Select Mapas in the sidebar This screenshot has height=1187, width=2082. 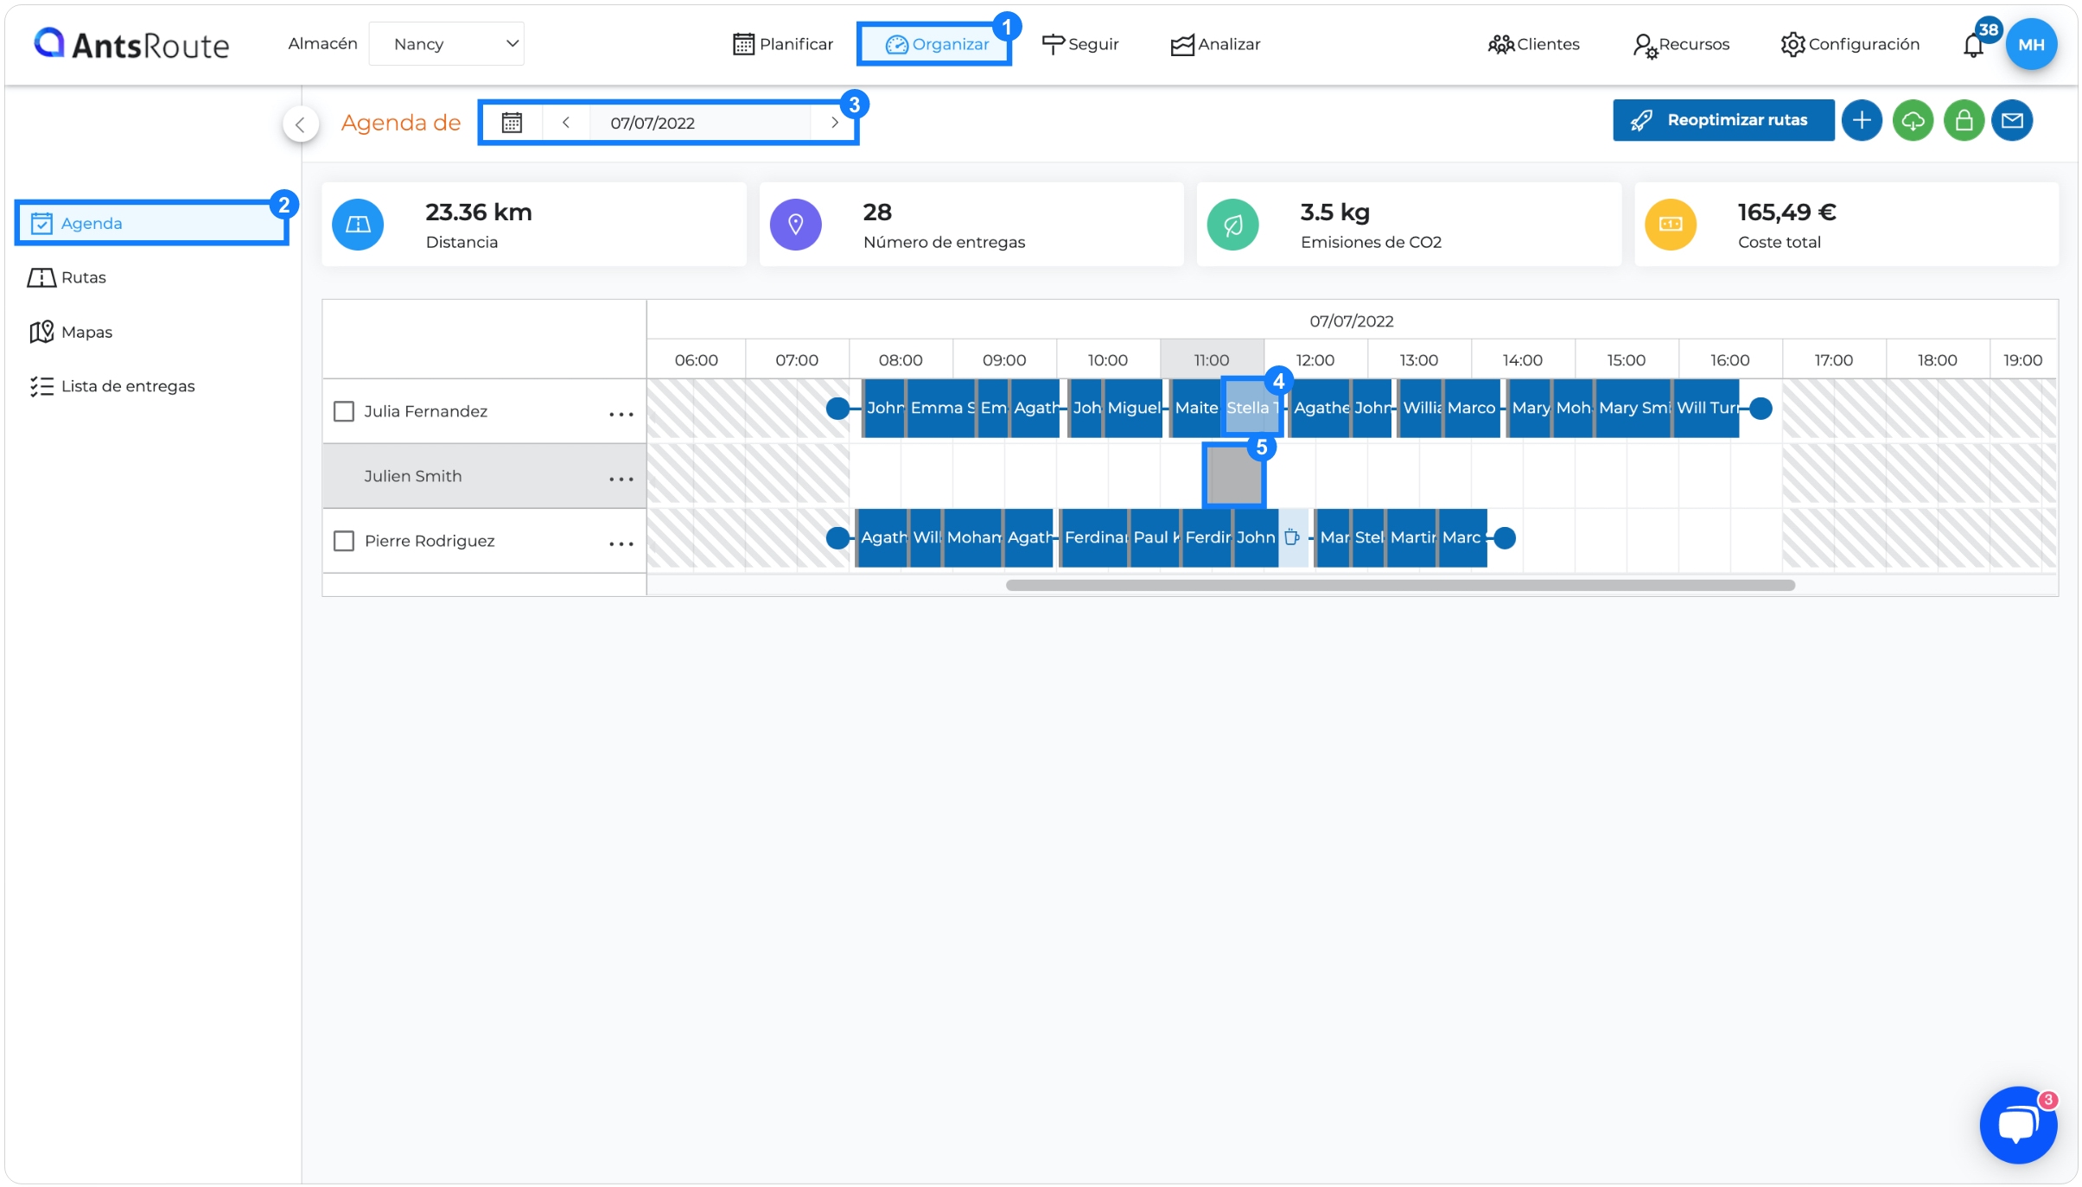pyautogui.click(x=71, y=332)
